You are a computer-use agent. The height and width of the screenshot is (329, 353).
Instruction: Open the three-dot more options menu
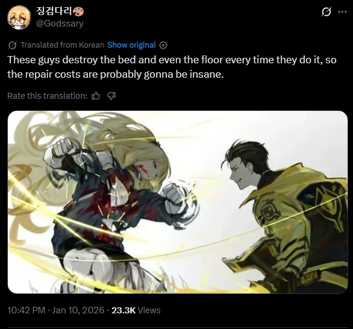(342, 11)
